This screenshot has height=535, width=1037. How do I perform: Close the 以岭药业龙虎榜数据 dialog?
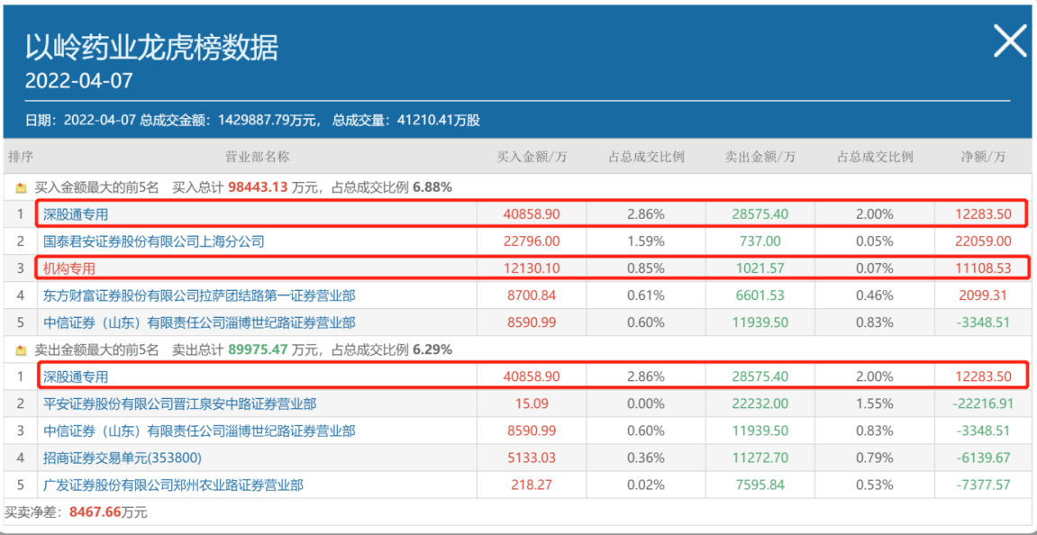pos(1011,42)
